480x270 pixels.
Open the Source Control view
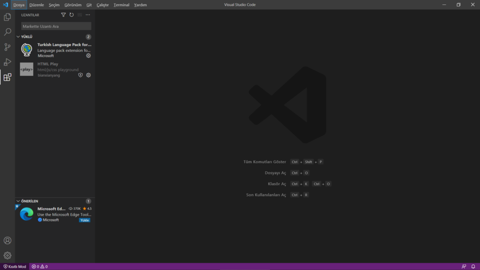point(7,47)
